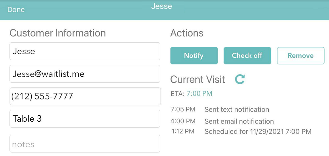This screenshot has width=329, height=156.
Task: Click the Jesse@waitlist.me email field
Action: [x=85, y=74]
